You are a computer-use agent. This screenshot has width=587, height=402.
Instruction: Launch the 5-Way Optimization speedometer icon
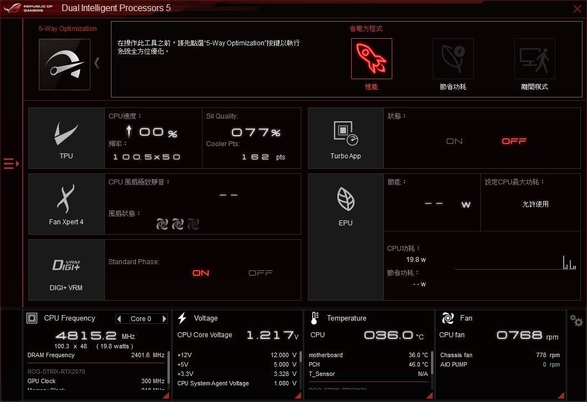(x=64, y=64)
